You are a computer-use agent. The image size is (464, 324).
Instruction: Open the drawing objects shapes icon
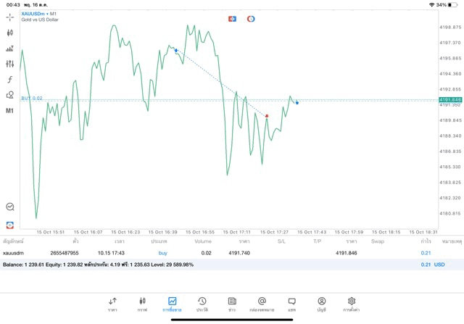coord(10,95)
